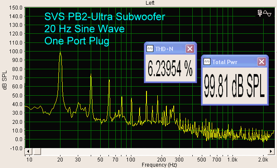Click the 'Left' channel label above graph
277x168 pixels.
pos(150,3)
